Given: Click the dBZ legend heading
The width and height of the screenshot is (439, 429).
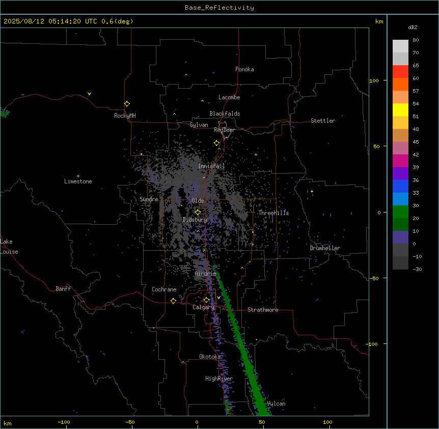Looking at the screenshot, I should point(413,27).
